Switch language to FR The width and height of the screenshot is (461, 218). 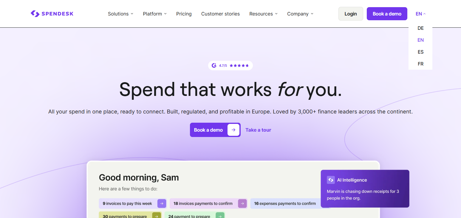click(x=420, y=64)
